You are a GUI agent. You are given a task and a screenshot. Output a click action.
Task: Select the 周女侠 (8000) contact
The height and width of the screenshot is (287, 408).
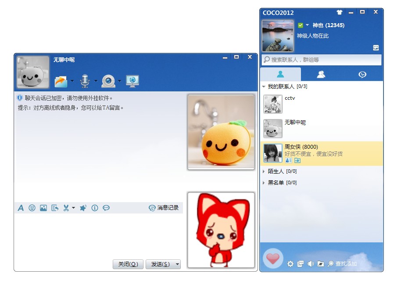coord(322,154)
